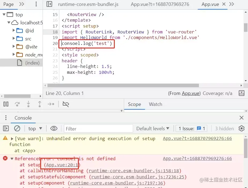The height and width of the screenshot is (188, 248).
Task: Expand the @id folder
Action: (x=14, y=30)
